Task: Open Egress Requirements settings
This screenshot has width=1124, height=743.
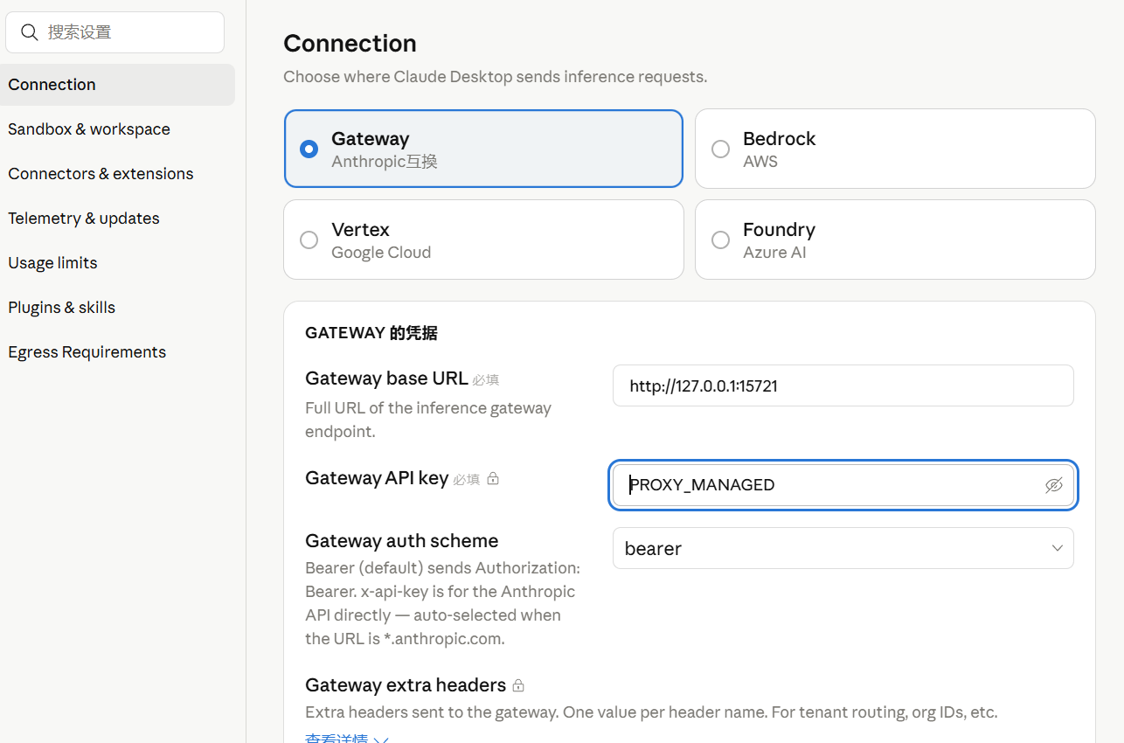Action: 118,352
